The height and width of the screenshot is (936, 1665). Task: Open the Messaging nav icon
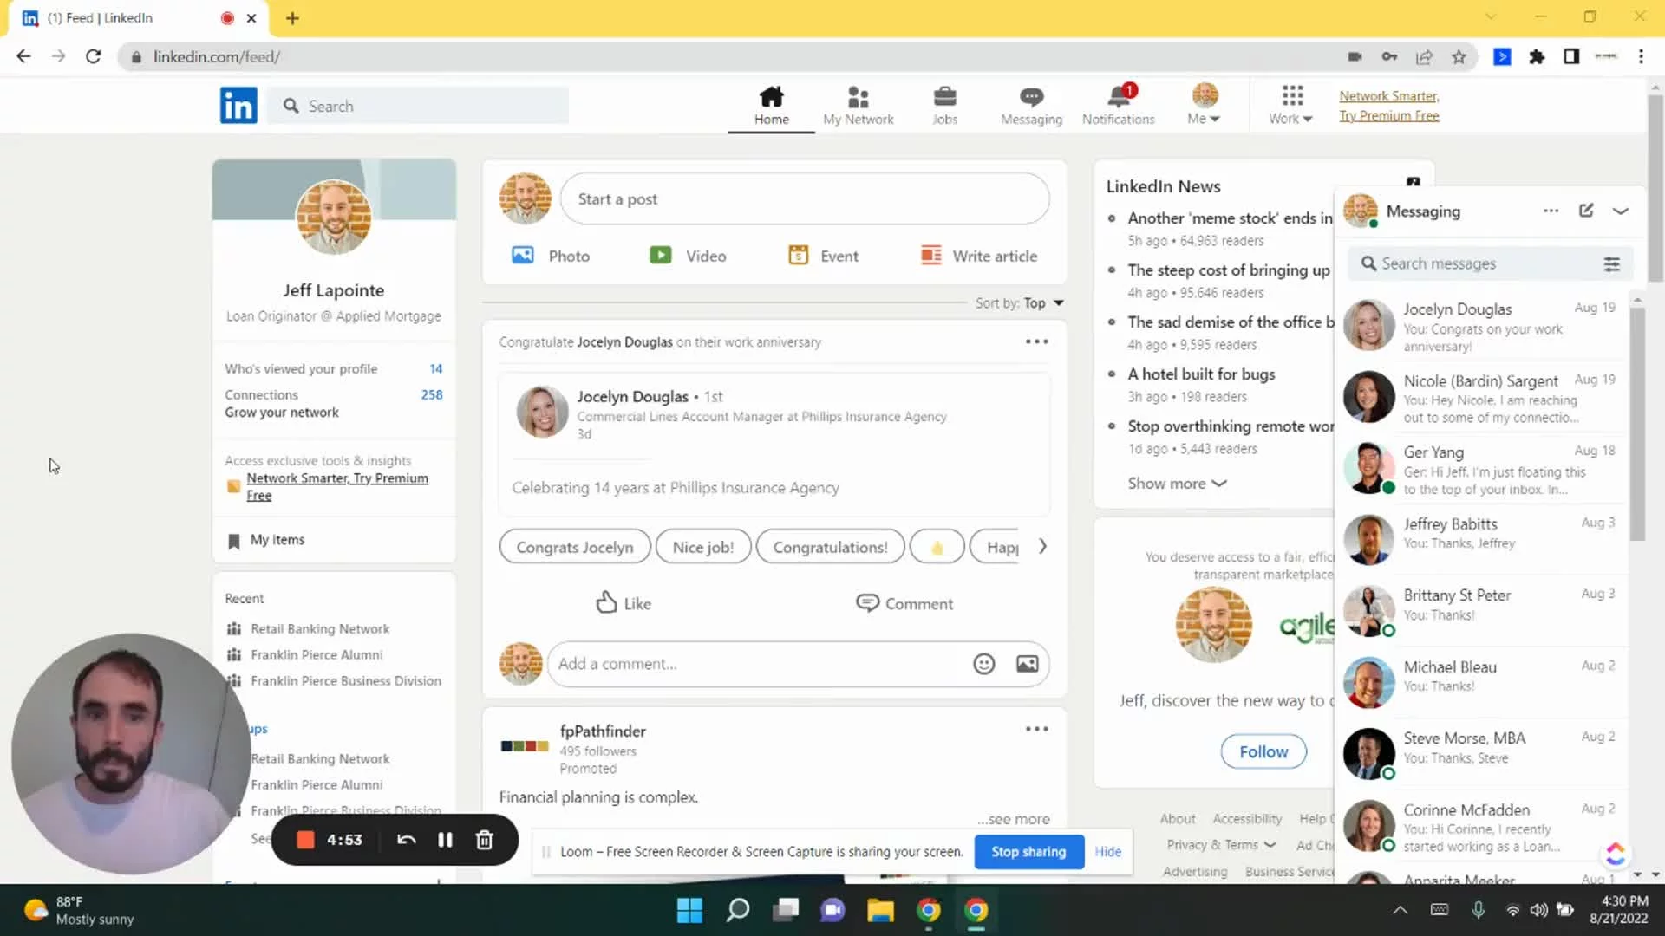pos(1031,96)
